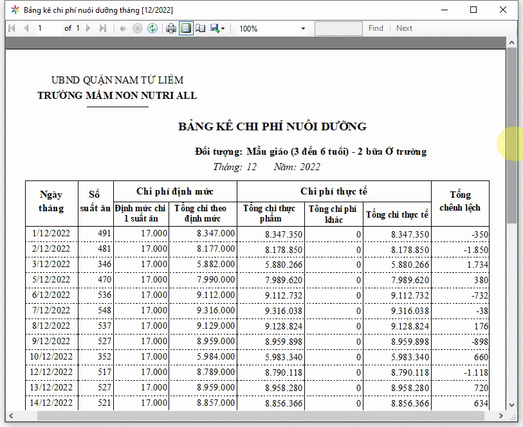Print the report using the printer icon

pos(171,28)
